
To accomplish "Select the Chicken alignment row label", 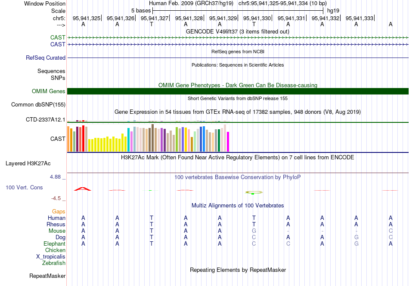I will point(55,250).
